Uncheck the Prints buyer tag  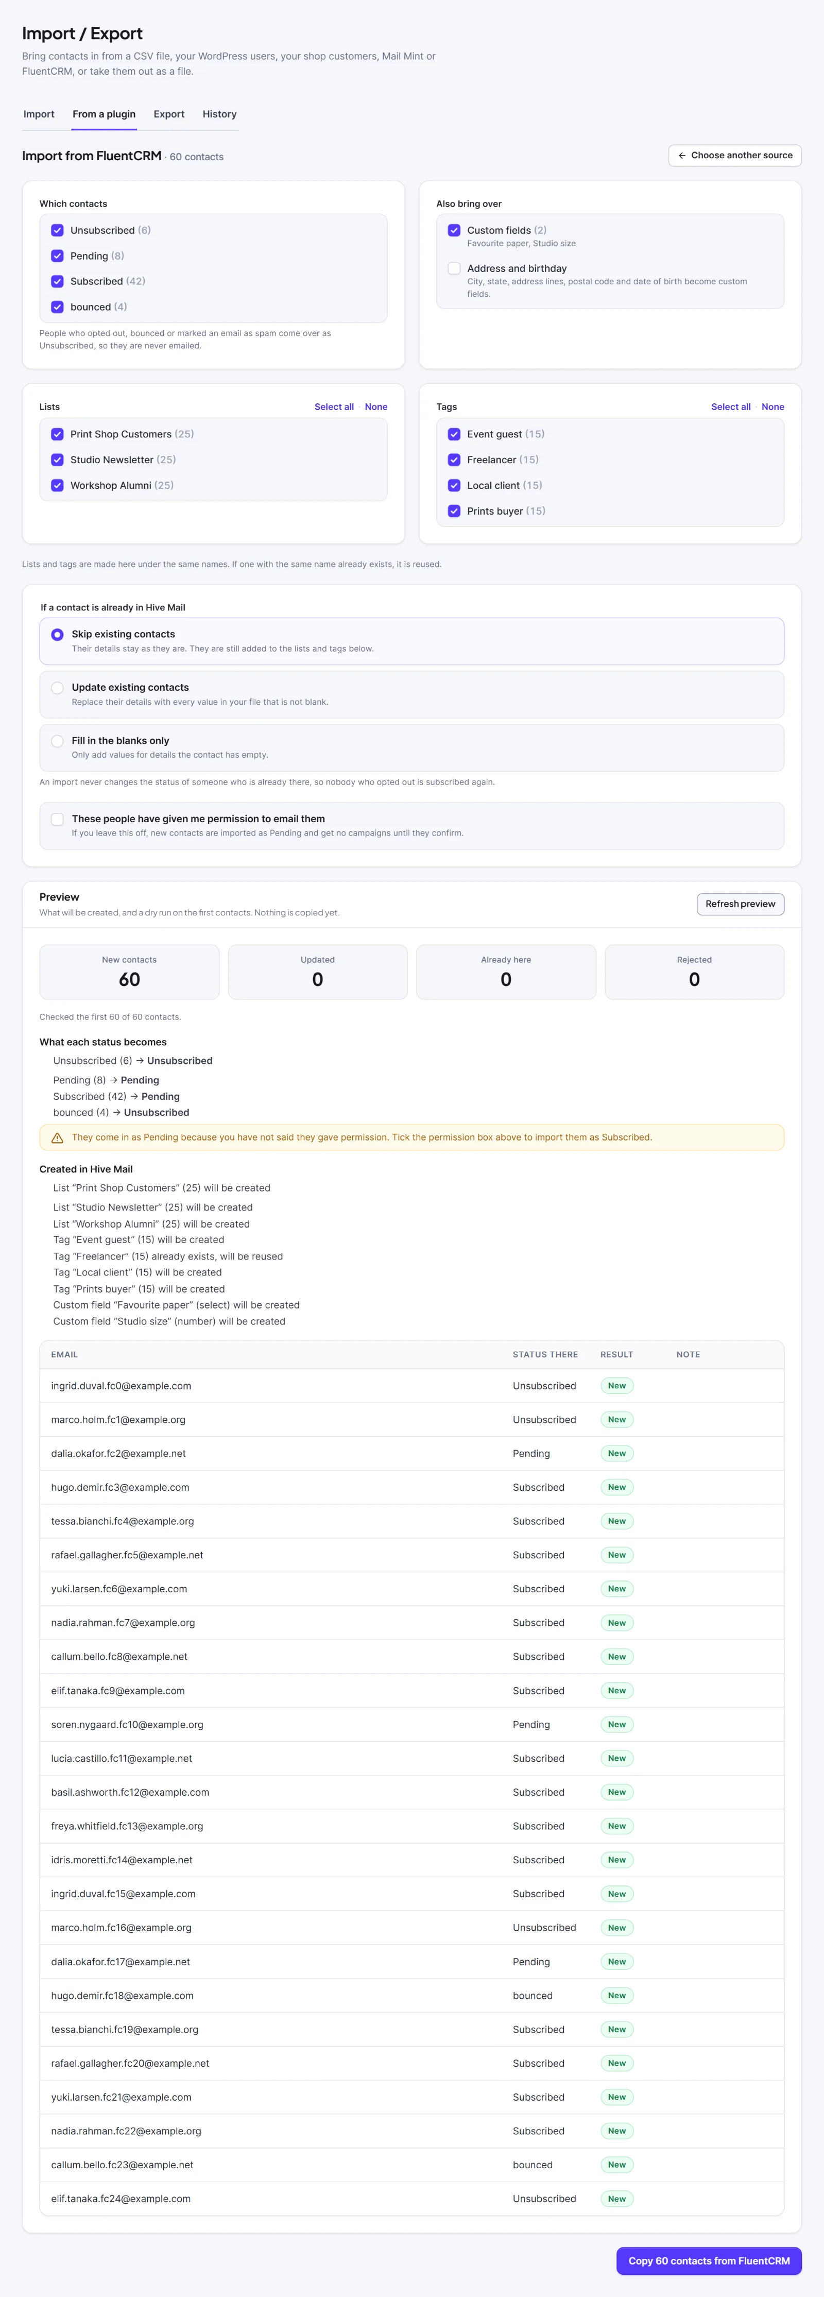pos(454,511)
